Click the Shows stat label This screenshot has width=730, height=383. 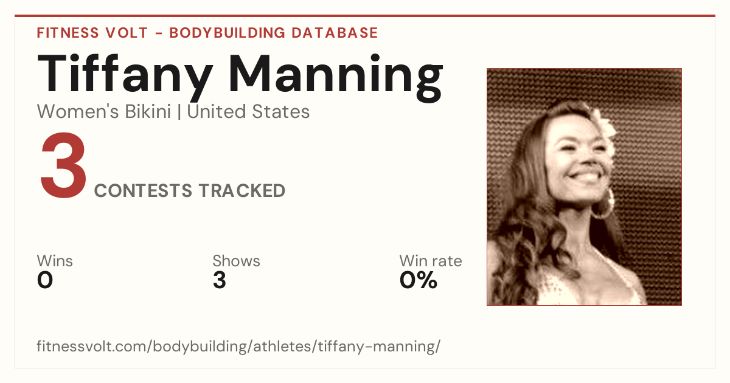[236, 261]
